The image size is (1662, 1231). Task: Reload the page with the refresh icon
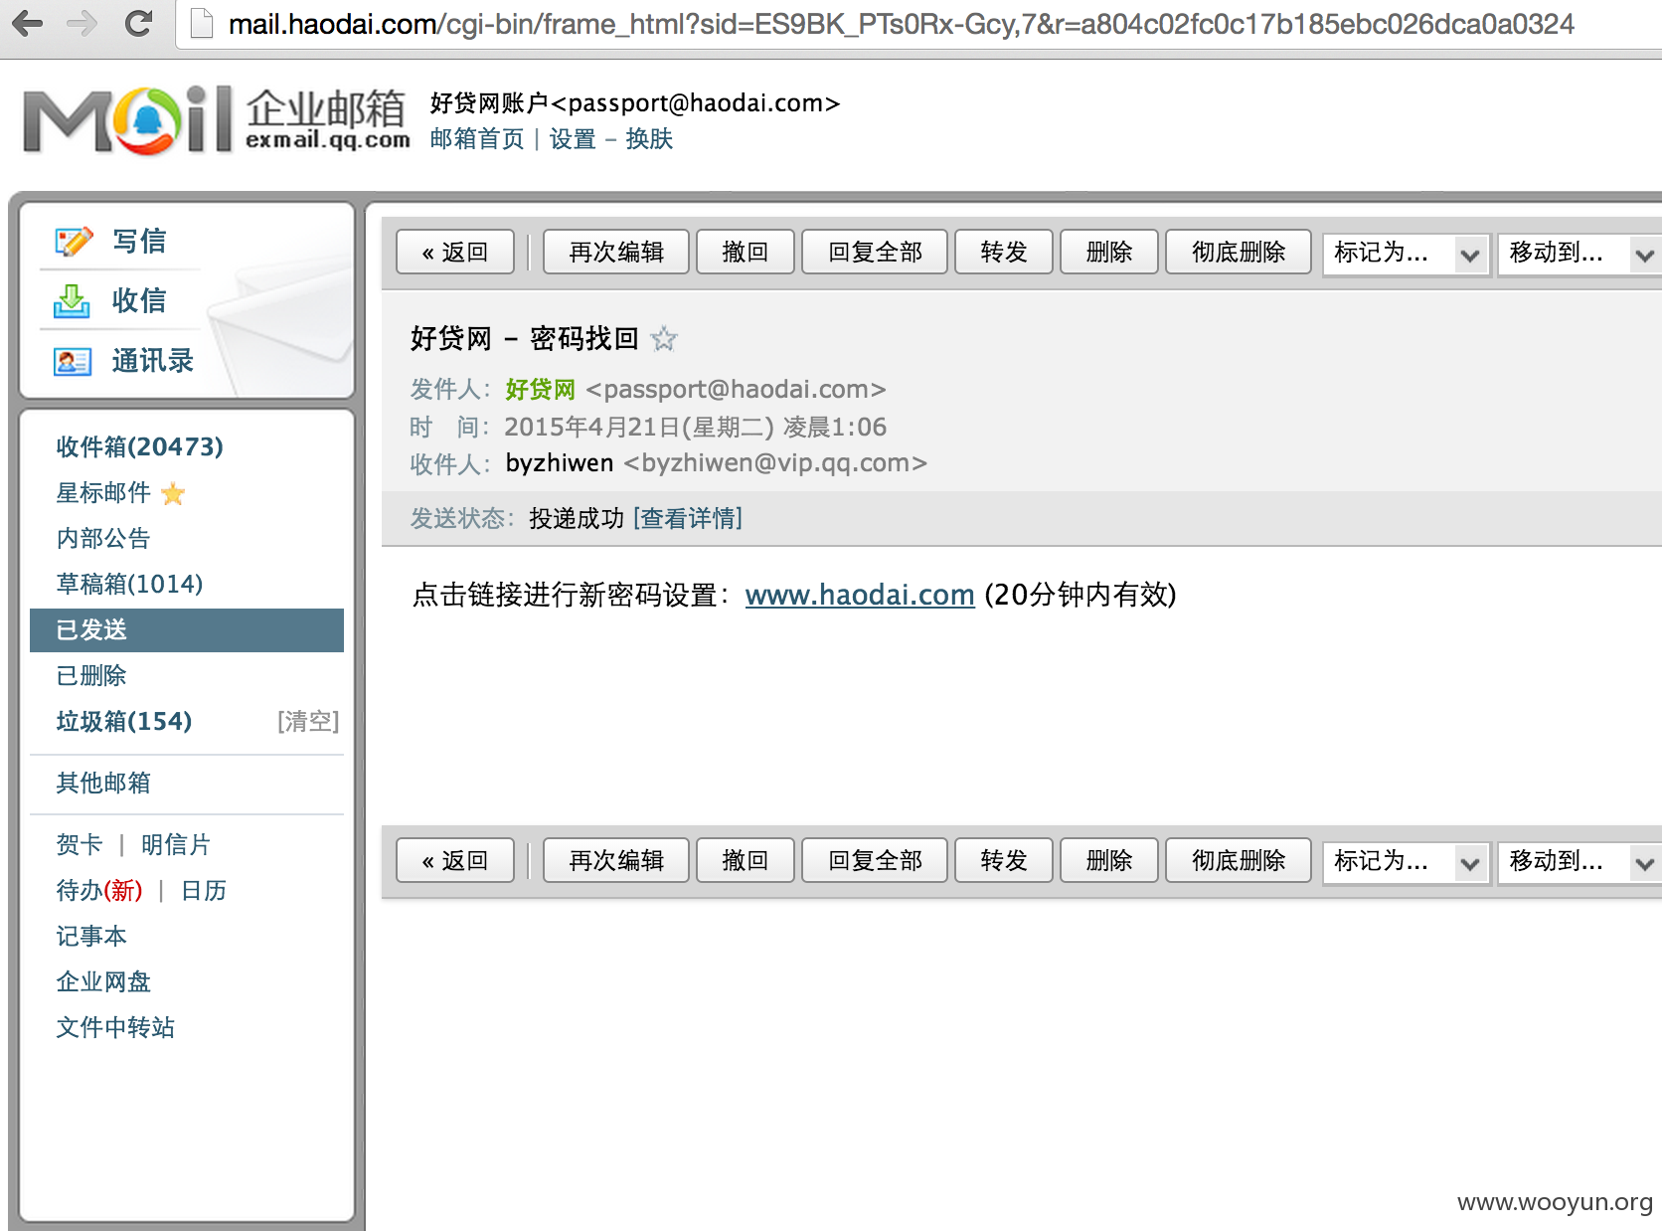click(138, 23)
